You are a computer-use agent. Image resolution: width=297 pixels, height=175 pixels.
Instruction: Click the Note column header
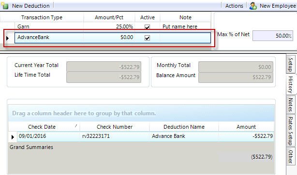(x=185, y=17)
